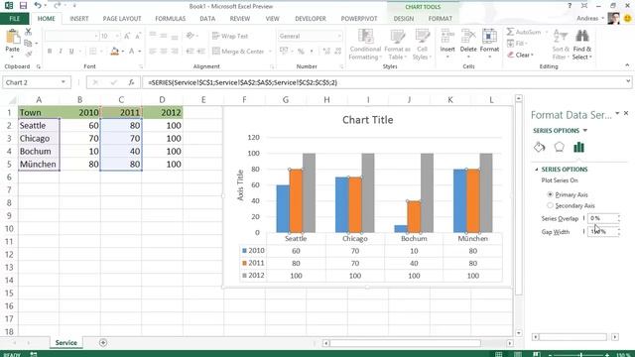Select Series Options bar chart icon
Screen dimensions: 635x357
pyautogui.click(x=578, y=148)
